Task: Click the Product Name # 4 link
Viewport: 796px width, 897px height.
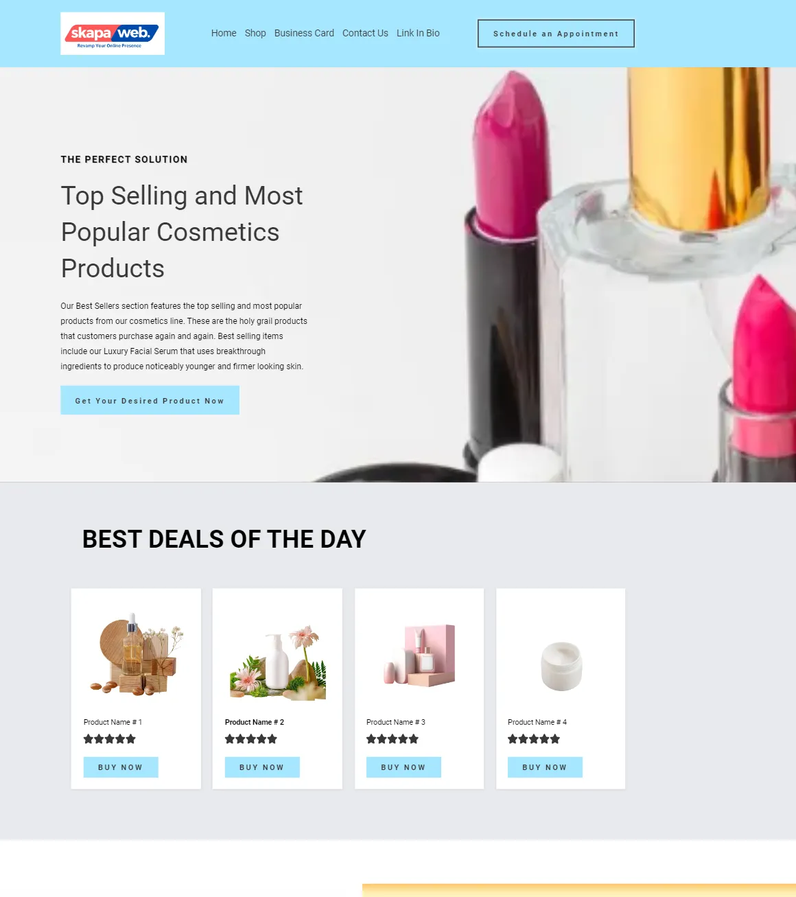Action: click(x=537, y=722)
